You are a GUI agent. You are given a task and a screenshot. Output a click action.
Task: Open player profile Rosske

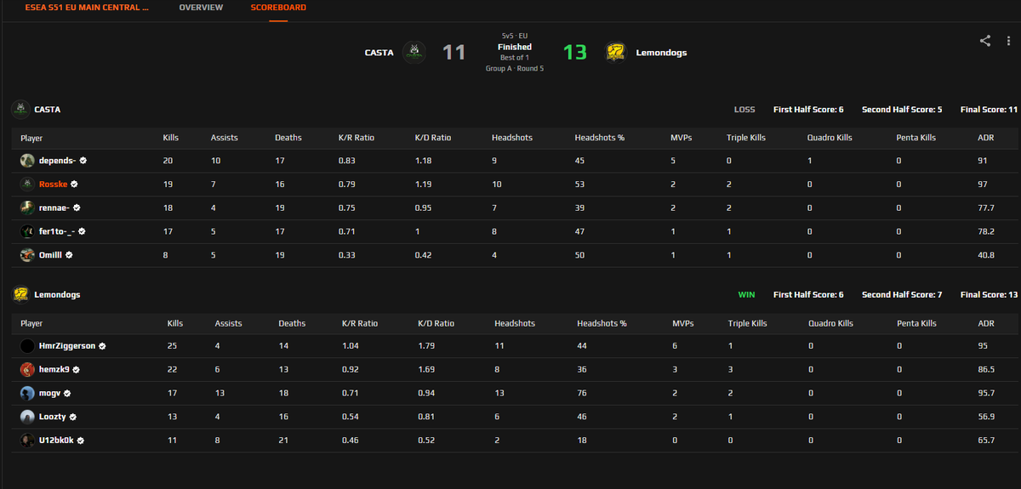point(53,184)
